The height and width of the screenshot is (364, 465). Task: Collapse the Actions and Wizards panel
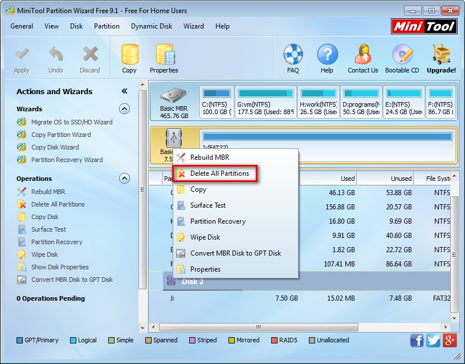124,91
